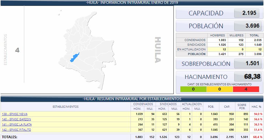The width and height of the screenshot is (264, 140).
Task: Select the green hacinamiento indicator cell
Action: coord(193,89)
